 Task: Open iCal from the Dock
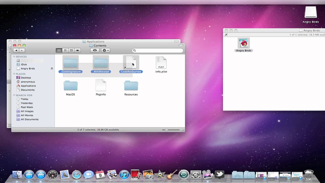(100, 175)
